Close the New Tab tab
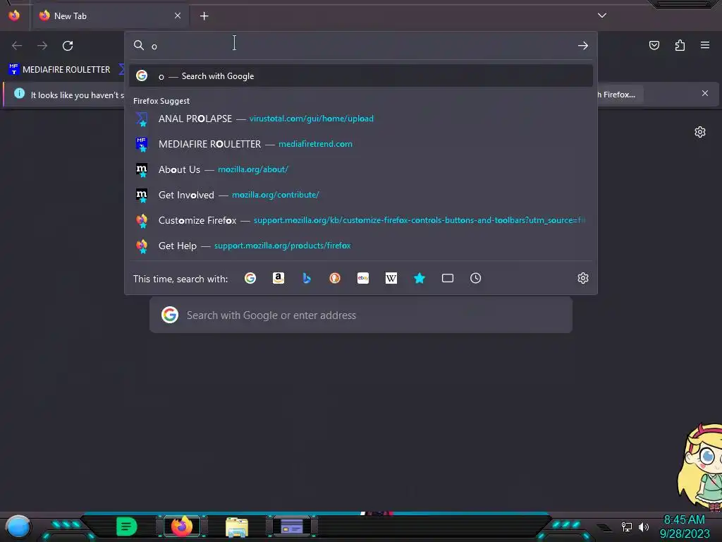Image resolution: width=722 pixels, height=542 pixels. (178, 16)
